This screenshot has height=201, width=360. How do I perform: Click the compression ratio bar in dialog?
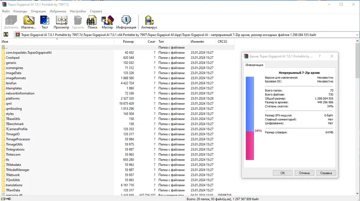pos(250,118)
